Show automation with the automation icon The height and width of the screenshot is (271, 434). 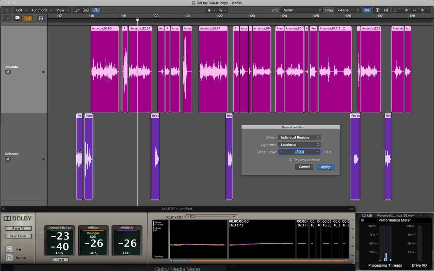(78, 10)
